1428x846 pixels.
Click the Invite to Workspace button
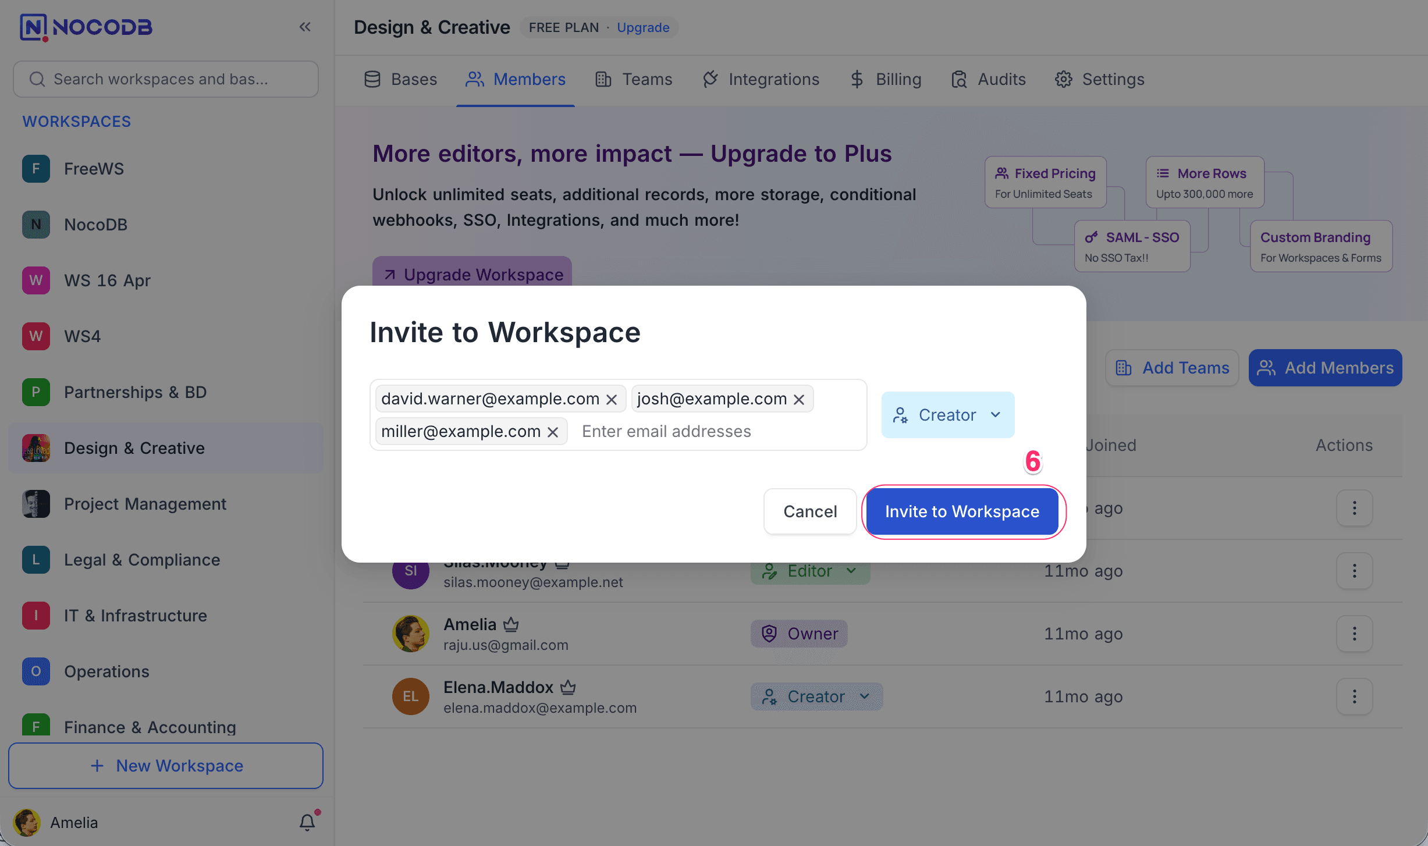coord(962,511)
